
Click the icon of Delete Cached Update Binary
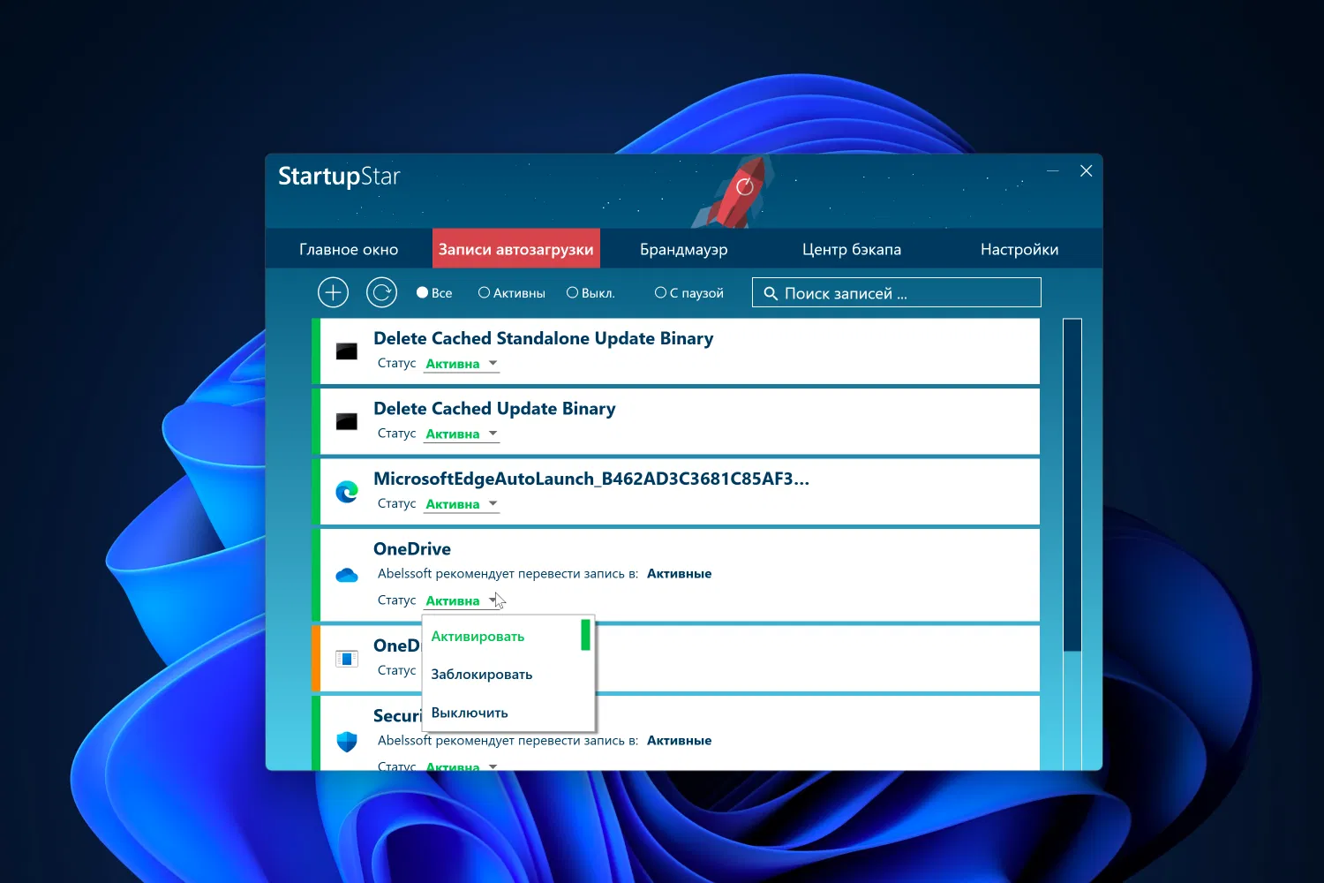pos(347,421)
